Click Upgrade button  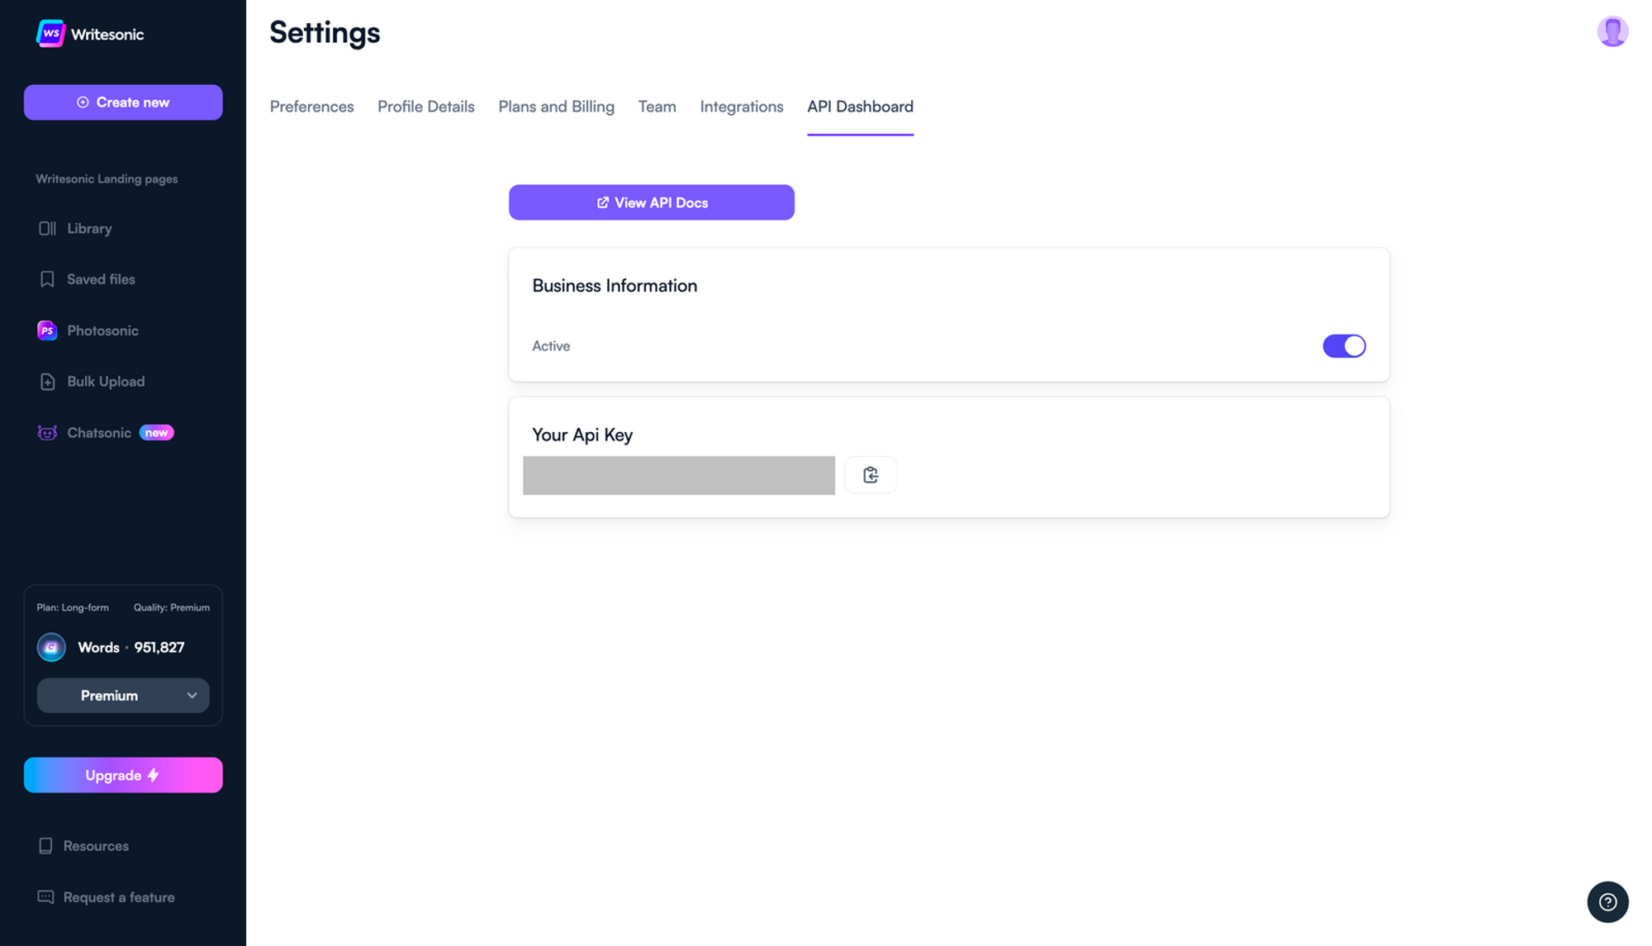(x=122, y=775)
